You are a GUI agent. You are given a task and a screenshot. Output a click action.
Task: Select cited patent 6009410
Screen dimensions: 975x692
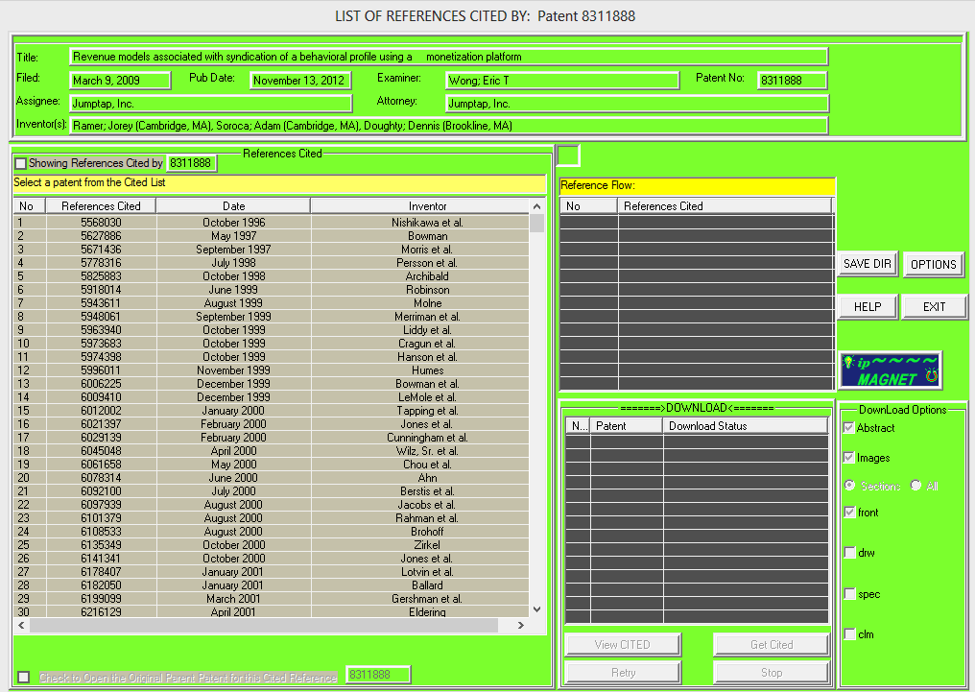pos(272,397)
